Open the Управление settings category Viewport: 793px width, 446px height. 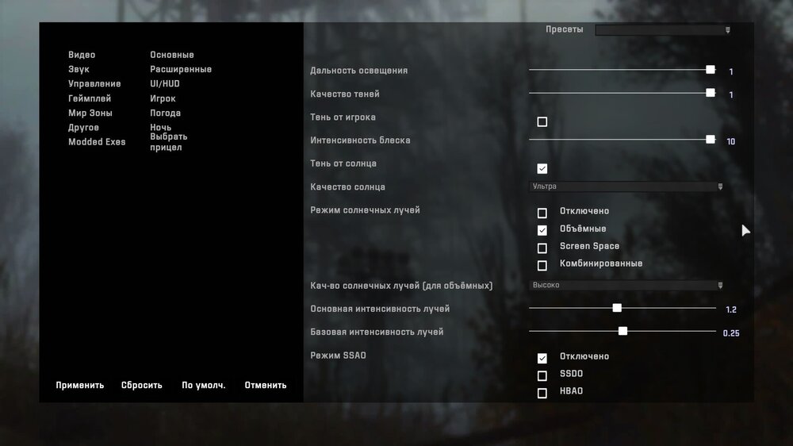[94, 83]
